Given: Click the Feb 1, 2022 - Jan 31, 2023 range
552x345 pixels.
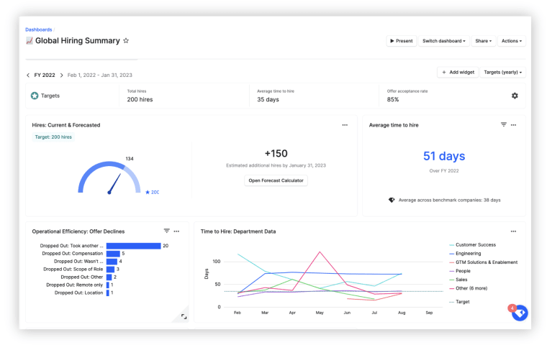Looking at the screenshot, I should click(100, 75).
